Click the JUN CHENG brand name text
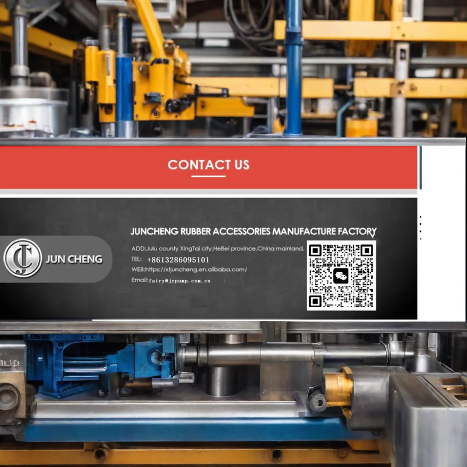This screenshot has height=467, width=467. [74, 259]
